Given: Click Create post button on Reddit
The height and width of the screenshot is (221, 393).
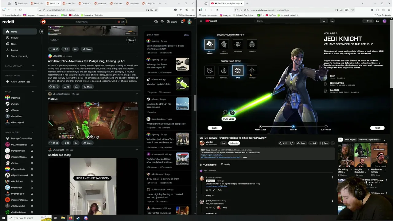Looking at the screenshot, I should point(172,22).
